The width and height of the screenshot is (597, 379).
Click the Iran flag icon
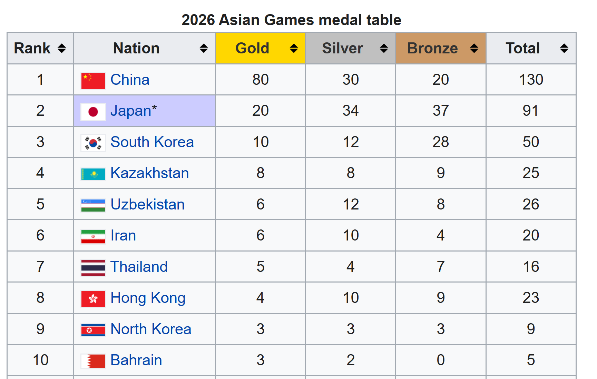coord(93,236)
